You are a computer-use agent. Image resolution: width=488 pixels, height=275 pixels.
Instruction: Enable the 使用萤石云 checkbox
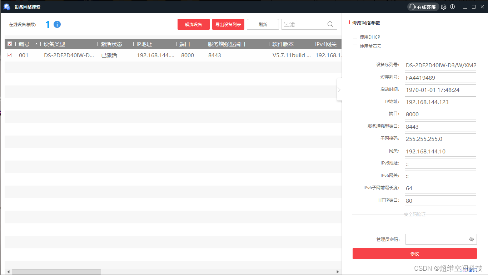[355, 46]
